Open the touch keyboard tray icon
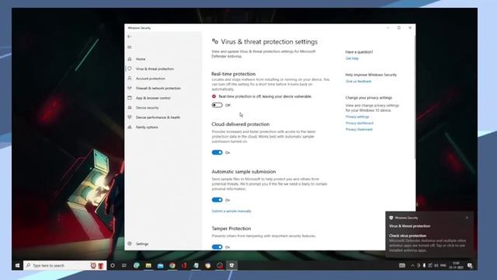This screenshot has height=280, width=497. 402,265
